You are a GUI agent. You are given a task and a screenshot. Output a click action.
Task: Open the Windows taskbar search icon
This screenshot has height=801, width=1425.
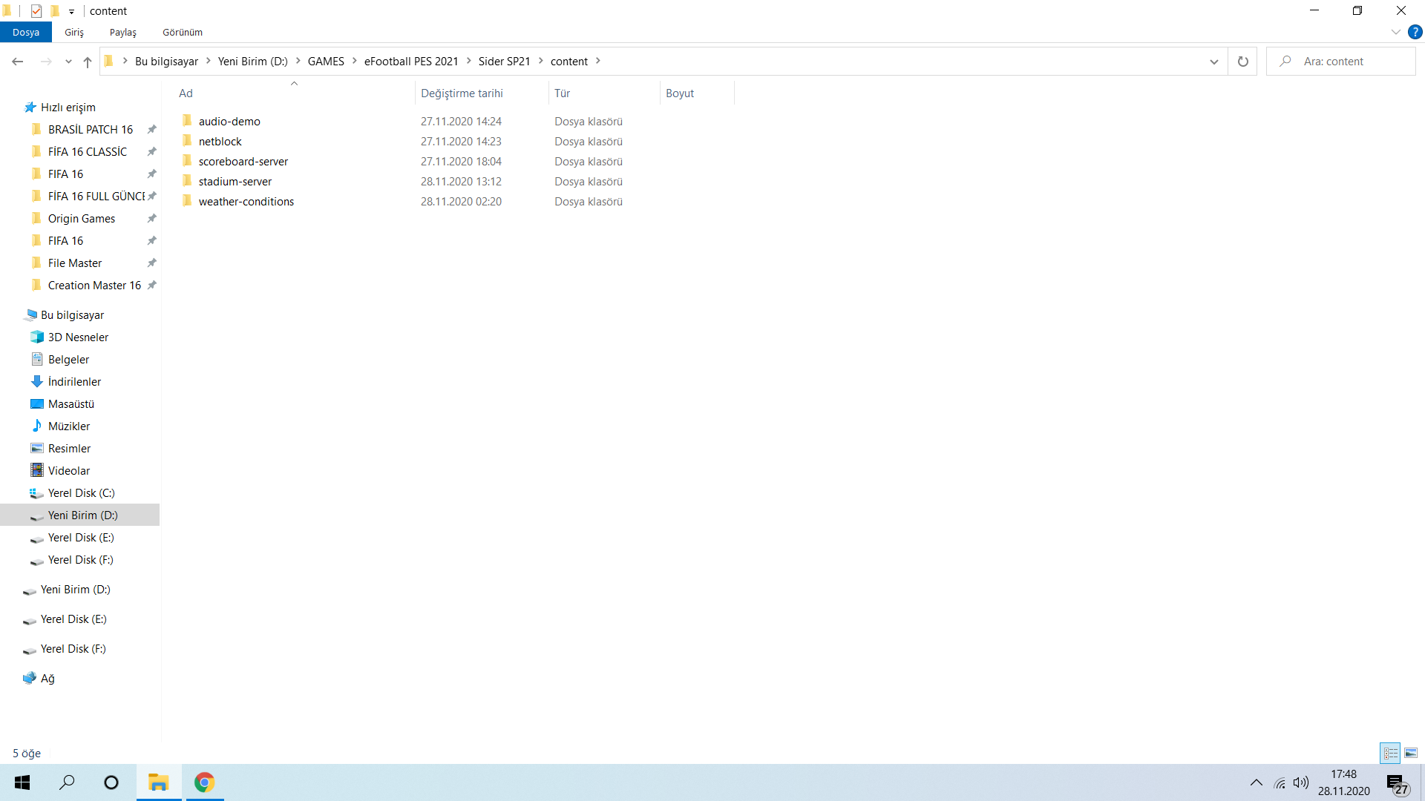click(x=67, y=782)
